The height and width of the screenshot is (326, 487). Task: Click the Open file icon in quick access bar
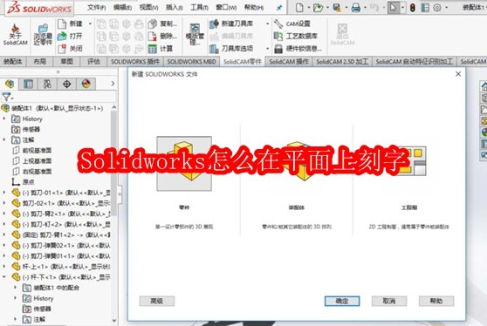click(x=318, y=8)
